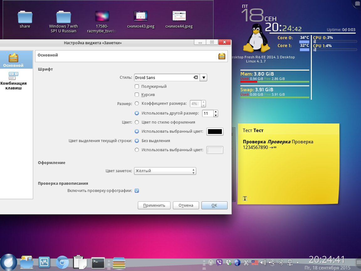
Task: Click the Отмена button
Action: point(186,205)
